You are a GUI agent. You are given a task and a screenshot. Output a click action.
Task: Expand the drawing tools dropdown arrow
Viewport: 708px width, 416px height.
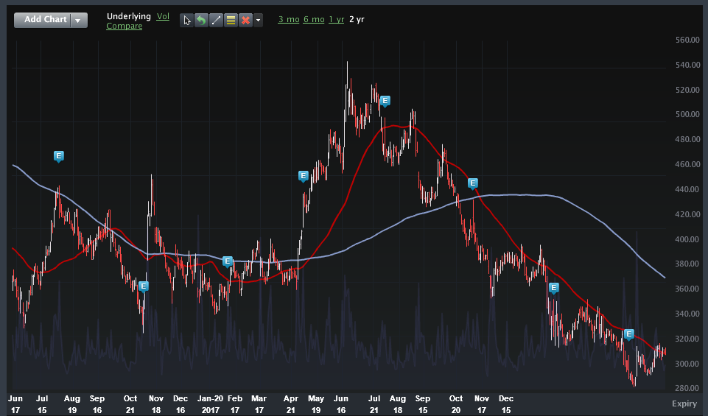click(258, 21)
